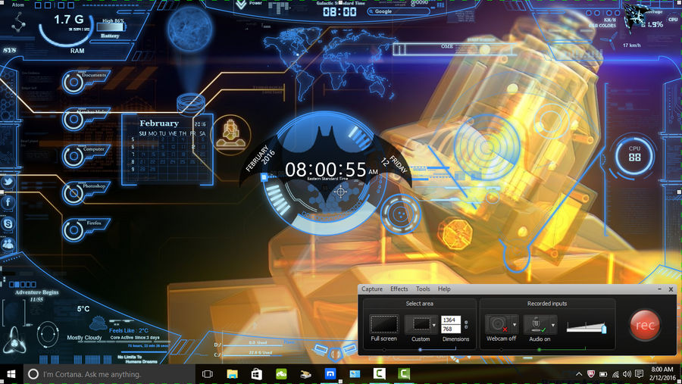Click the Mostly Cloudy weather text
This screenshot has height=384, width=682.
(x=84, y=338)
